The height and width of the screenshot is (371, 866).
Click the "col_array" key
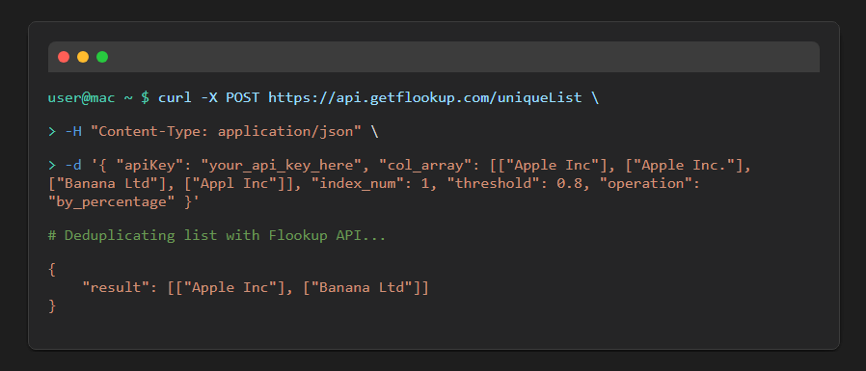click(x=425, y=166)
